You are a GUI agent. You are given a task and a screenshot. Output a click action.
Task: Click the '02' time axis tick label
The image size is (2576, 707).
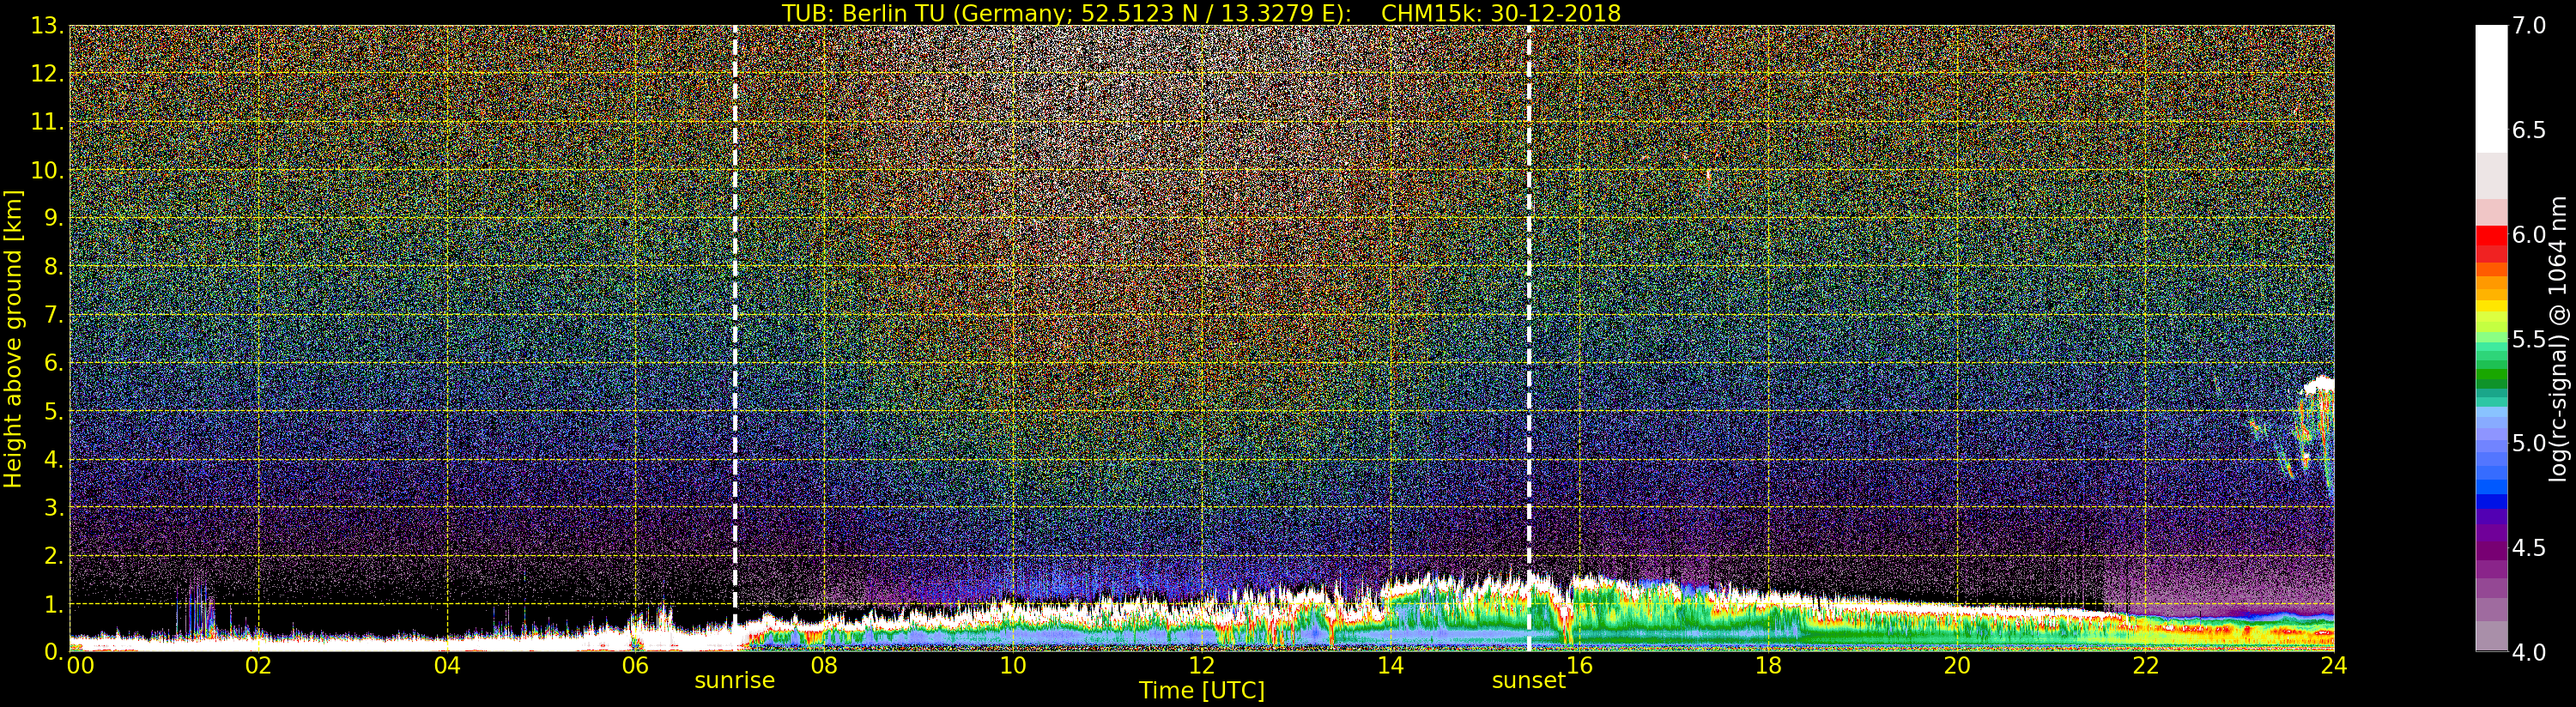pos(258,665)
